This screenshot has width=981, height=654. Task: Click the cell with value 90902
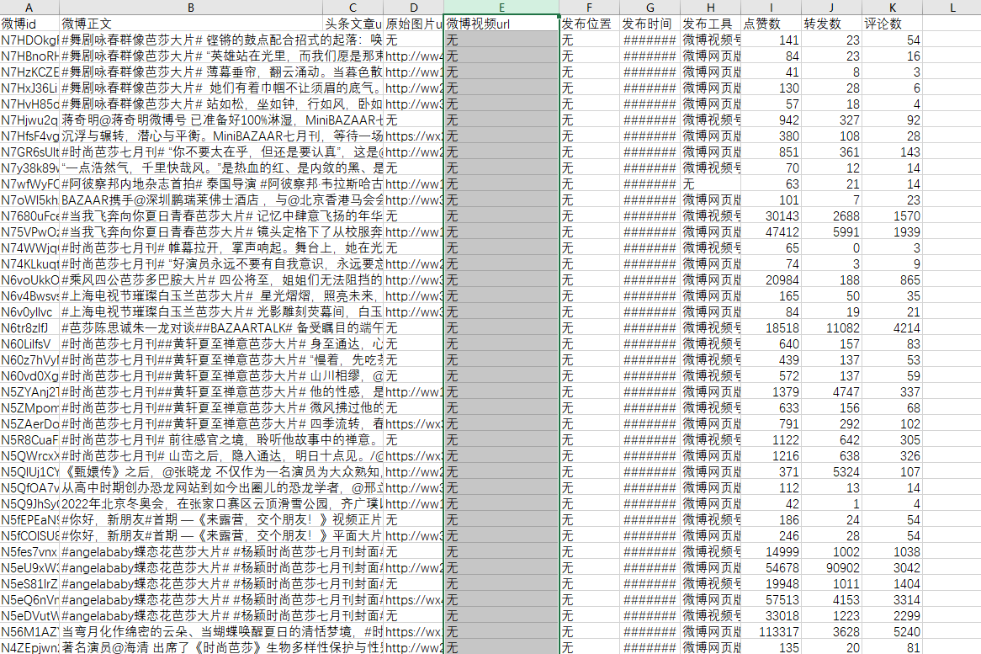click(839, 567)
